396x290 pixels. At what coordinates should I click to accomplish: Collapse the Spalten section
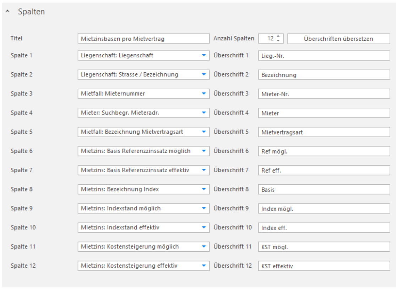point(7,11)
